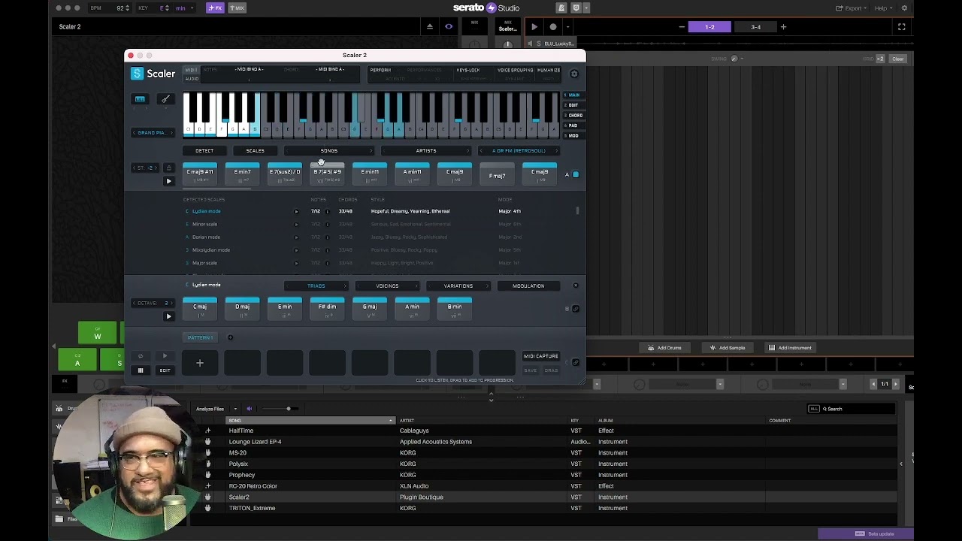Click MIDI CAPTURE button
The width and height of the screenshot is (962, 541).
(541, 356)
